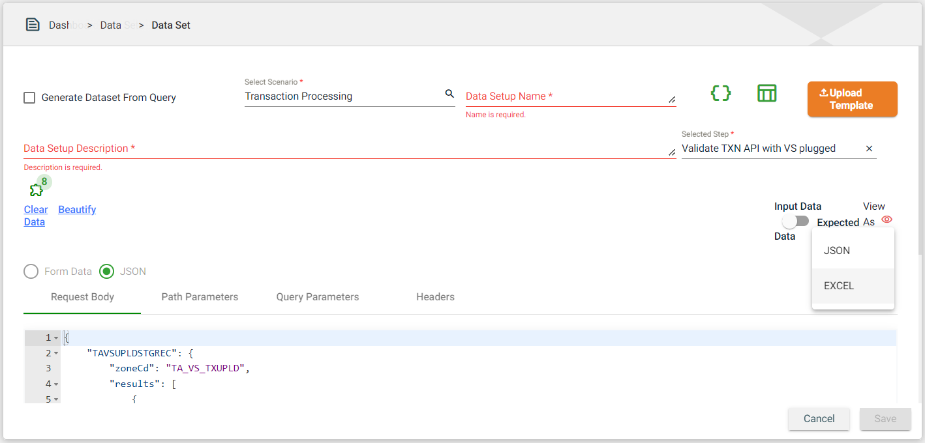Open the Headers tab
This screenshot has width=925, height=443.
pyautogui.click(x=435, y=297)
